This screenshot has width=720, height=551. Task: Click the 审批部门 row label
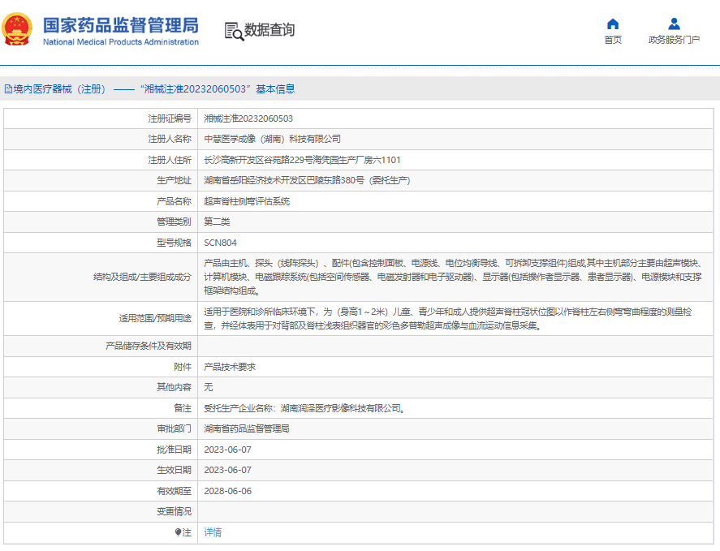pos(174,428)
